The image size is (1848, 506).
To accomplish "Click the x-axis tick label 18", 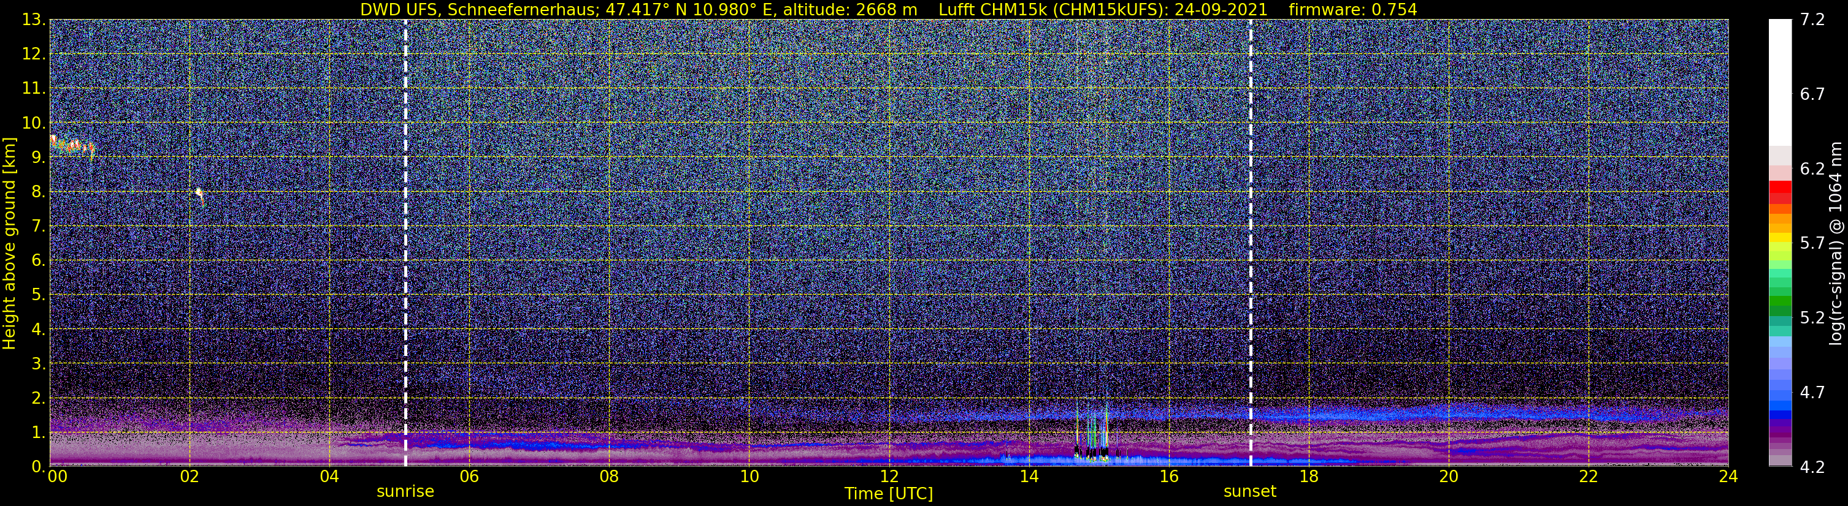I will pos(1308,477).
